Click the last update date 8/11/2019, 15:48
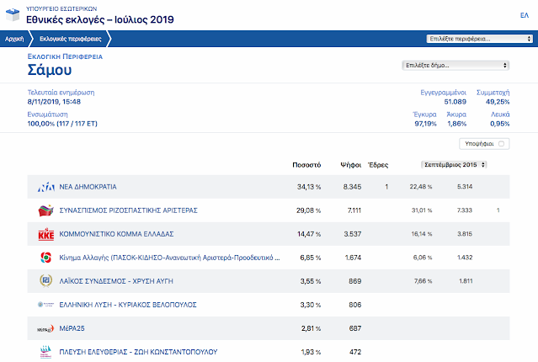Image resolution: width=538 pixels, height=362 pixels. point(54,102)
